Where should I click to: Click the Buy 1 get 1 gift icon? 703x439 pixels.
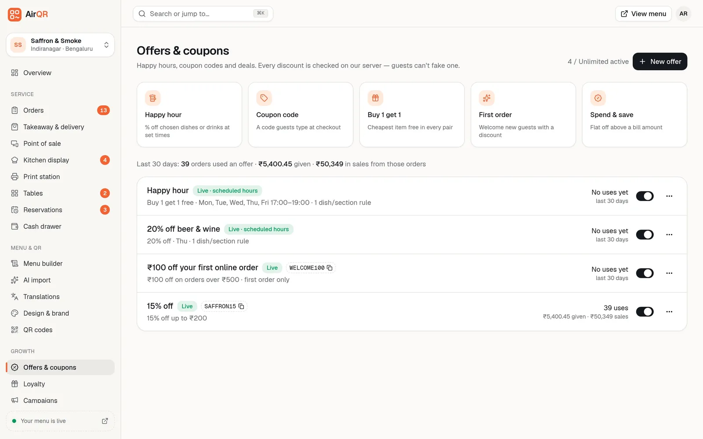375,98
